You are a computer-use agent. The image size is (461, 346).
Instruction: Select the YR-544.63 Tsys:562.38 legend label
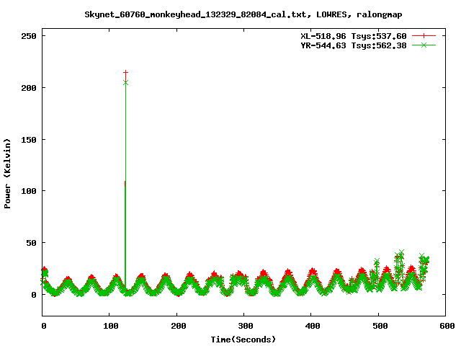coord(354,45)
